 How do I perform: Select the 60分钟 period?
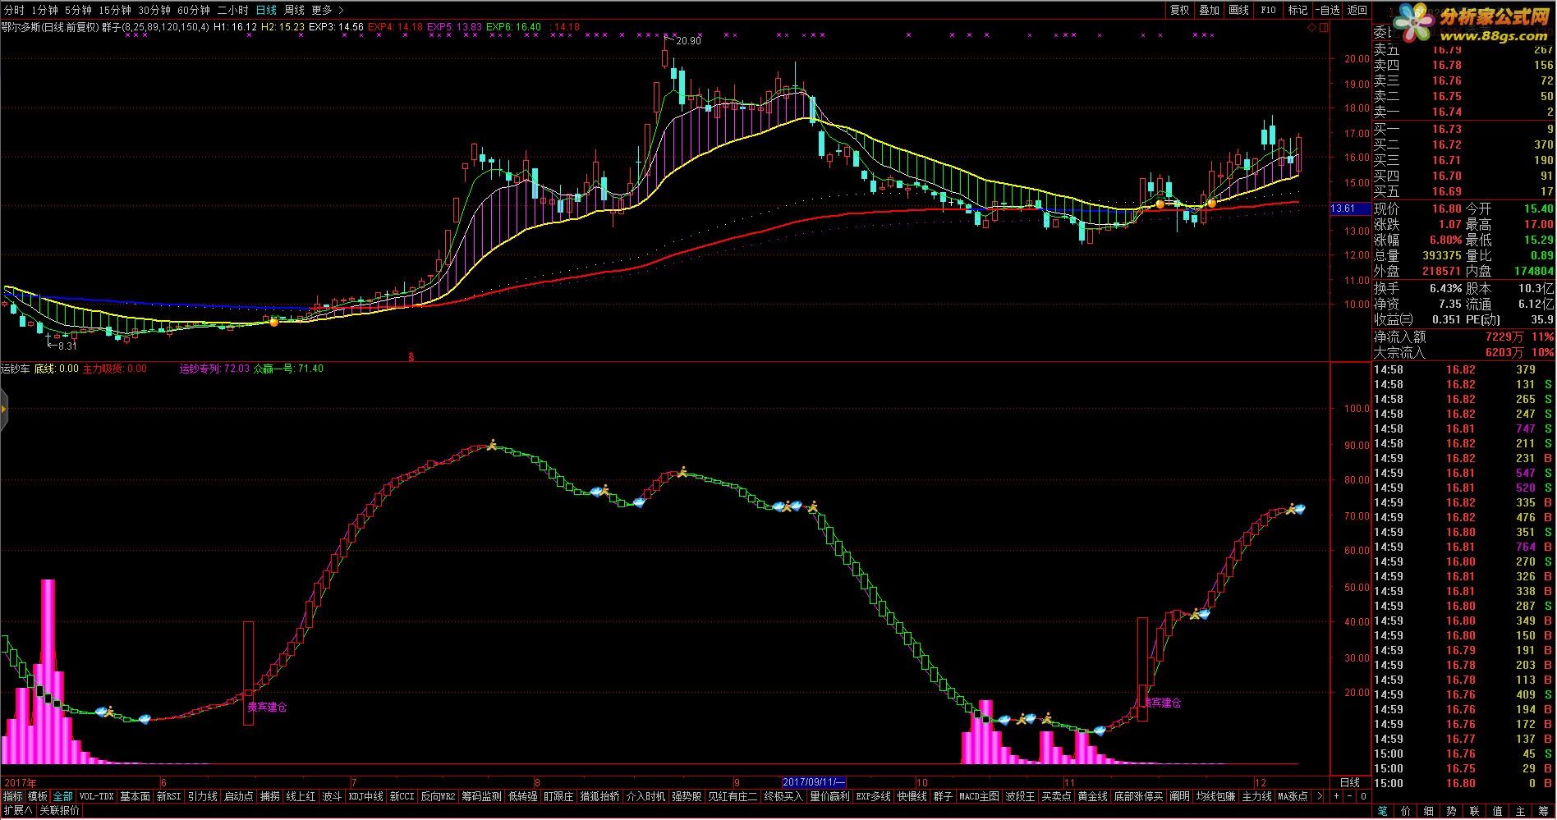[194, 10]
